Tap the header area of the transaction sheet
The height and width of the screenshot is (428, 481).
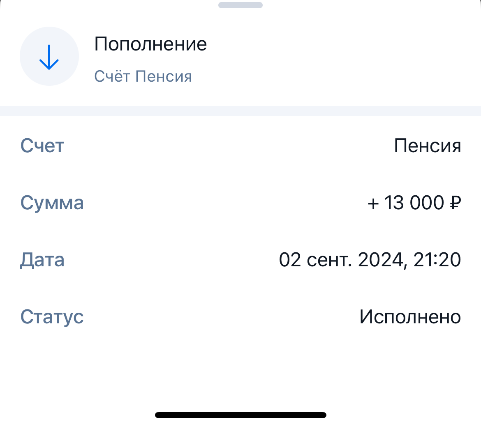[x=240, y=56]
